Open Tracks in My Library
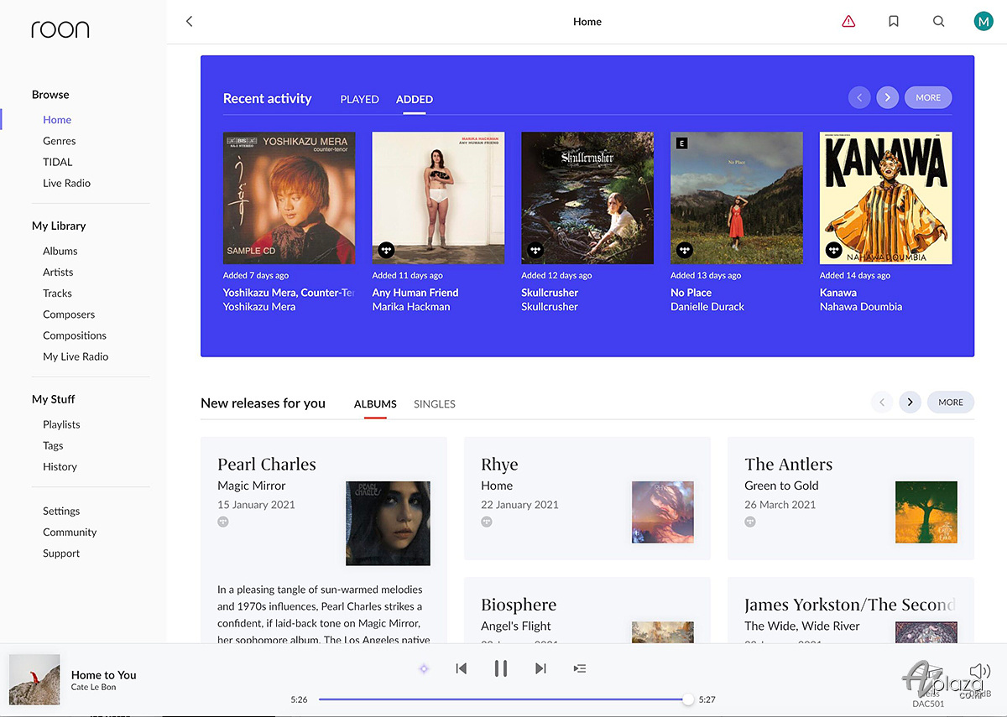 click(x=57, y=293)
